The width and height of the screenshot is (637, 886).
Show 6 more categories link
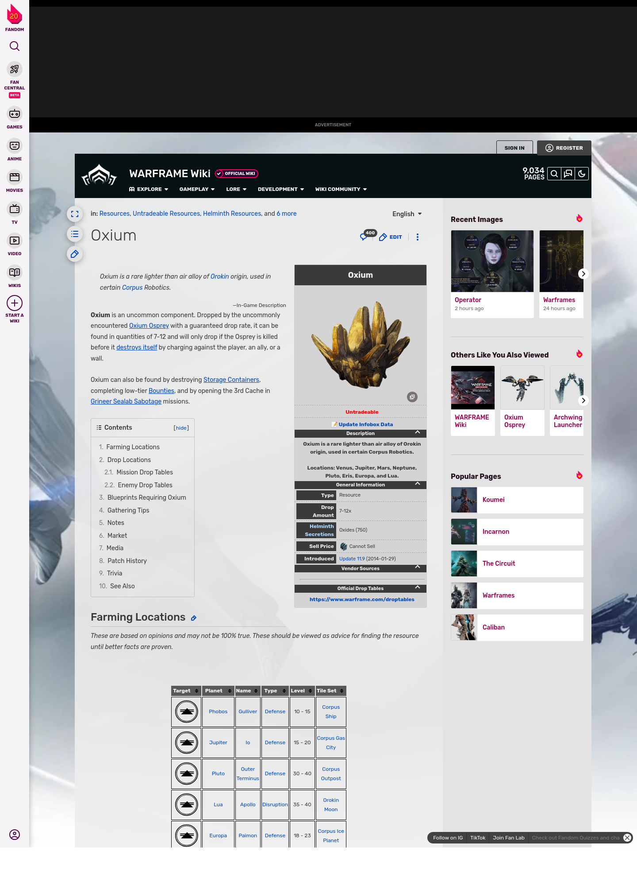287,214
